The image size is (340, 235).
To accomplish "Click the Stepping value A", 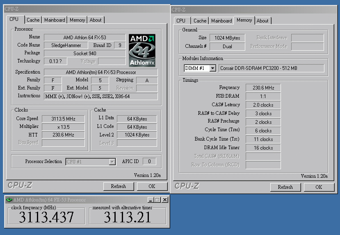I will tap(147, 81).
